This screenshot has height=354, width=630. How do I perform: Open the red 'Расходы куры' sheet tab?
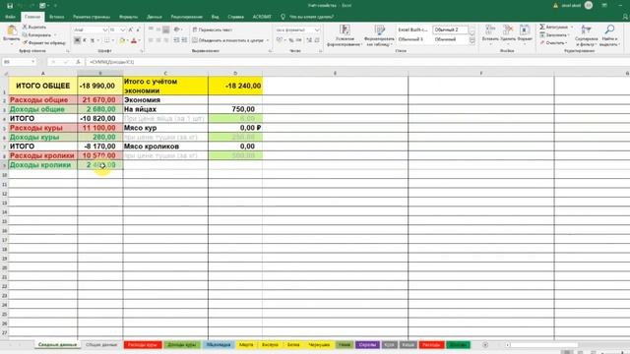click(x=143, y=345)
